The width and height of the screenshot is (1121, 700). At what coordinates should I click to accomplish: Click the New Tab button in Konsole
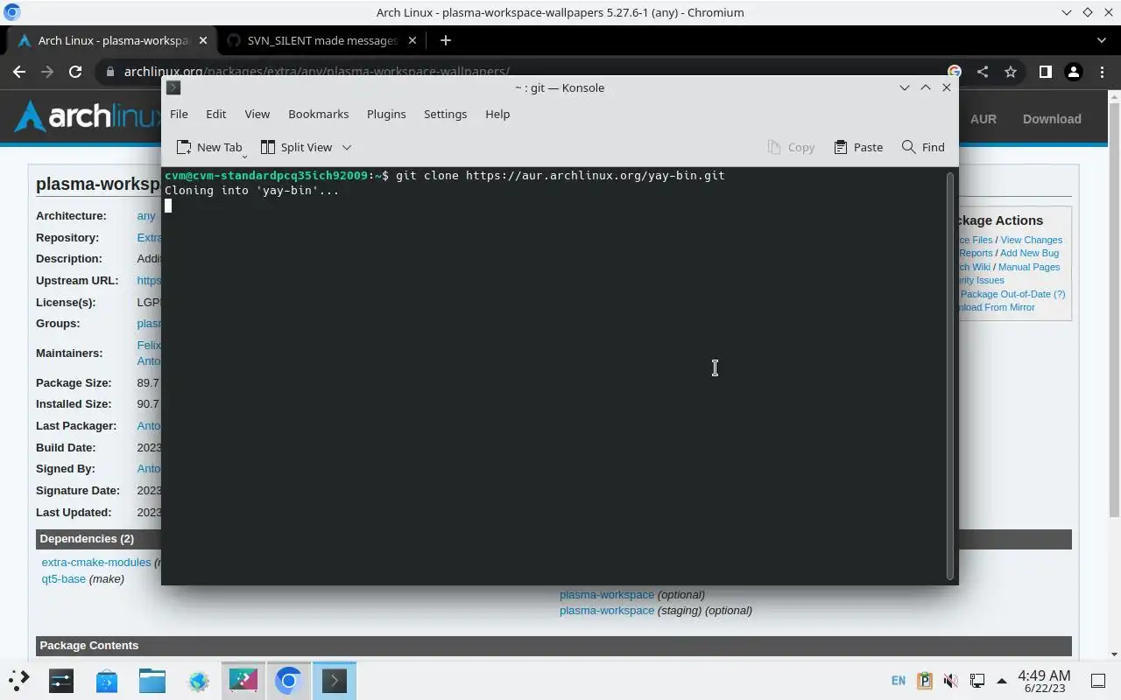208,147
